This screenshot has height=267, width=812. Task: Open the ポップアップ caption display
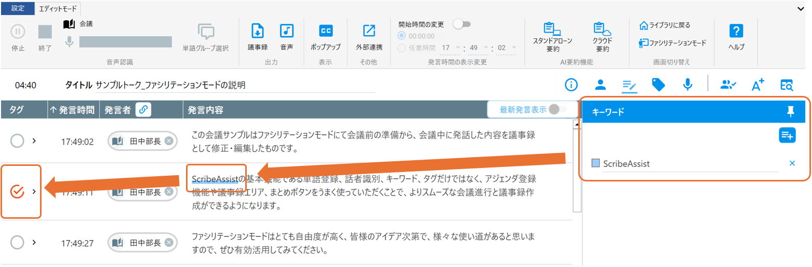(x=325, y=32)
